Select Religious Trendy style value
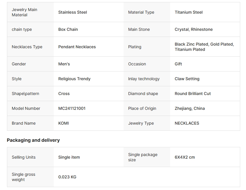This screenshot has width=246, height=190. 74,79
